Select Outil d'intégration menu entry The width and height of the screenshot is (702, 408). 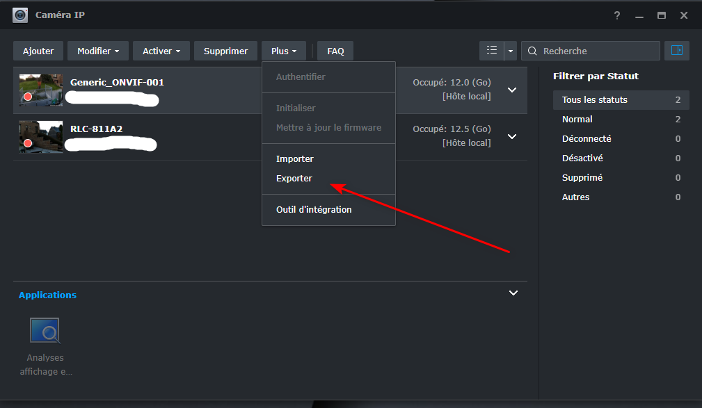(x=314, y=210)
